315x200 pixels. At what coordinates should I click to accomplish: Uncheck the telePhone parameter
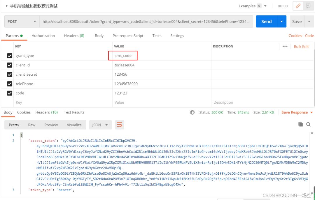coord(9,84)
